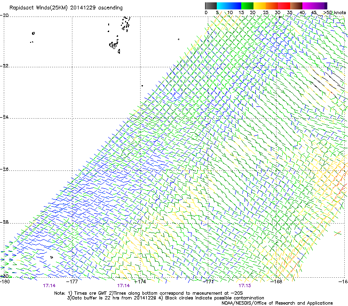Click the '-24' latitude axis label
This screenshot has width=348, height=306.
click(x=4, y=117)
